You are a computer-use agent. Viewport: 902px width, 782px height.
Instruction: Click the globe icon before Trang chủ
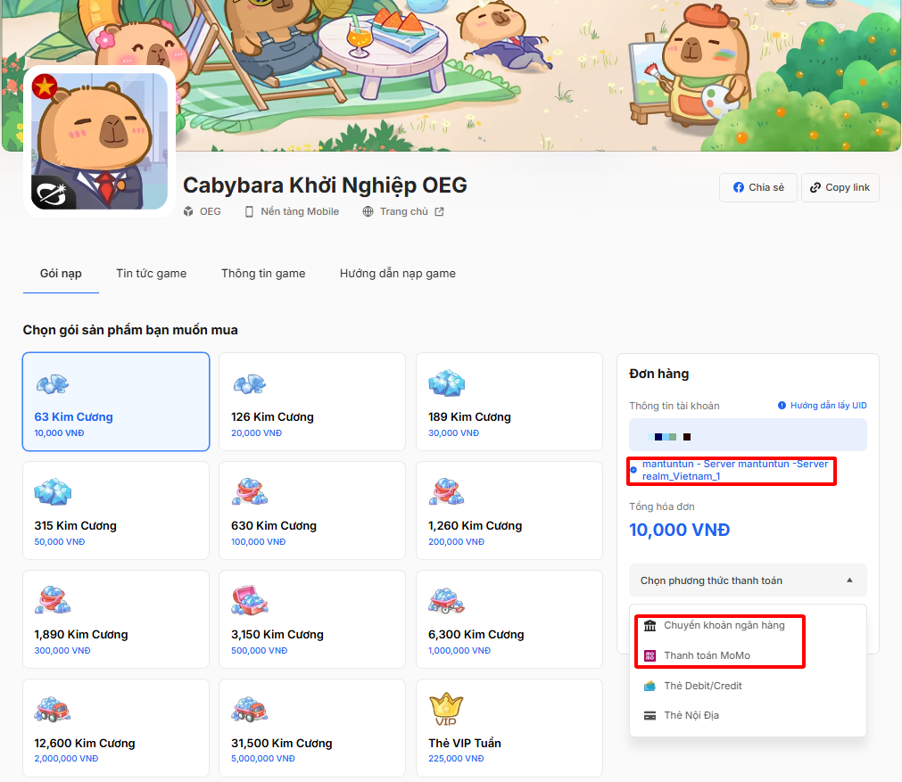(x=368, y=211)
